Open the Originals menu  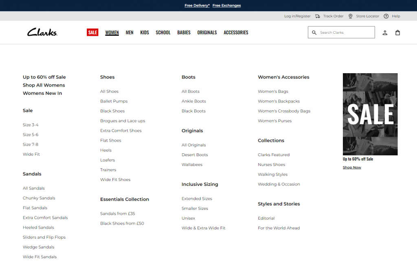click(207, 33)
